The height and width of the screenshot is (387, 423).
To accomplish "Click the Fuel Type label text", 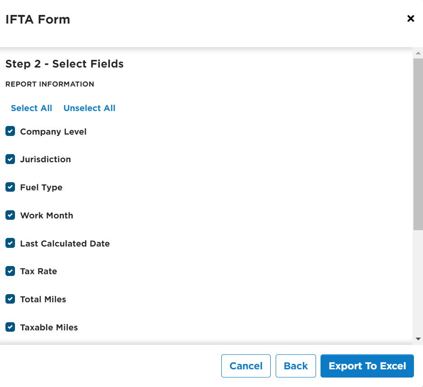I will [41, 187].
